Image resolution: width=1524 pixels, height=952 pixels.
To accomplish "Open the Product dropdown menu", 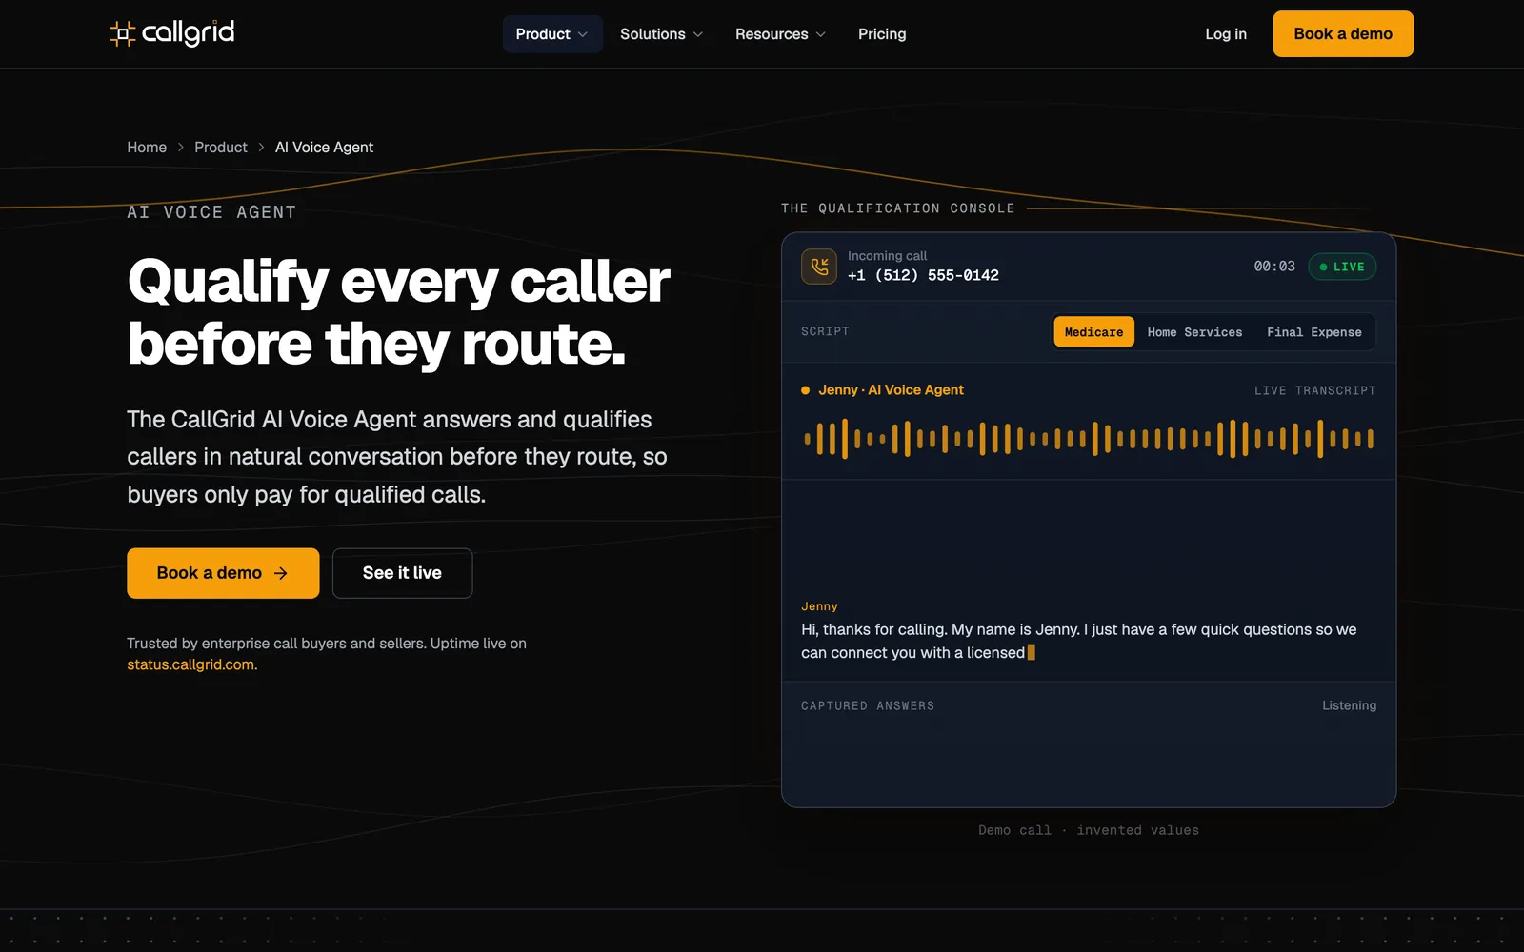I will pos(552,34).
